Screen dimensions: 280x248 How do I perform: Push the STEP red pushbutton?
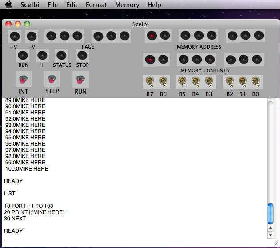(x=52, y=79)
